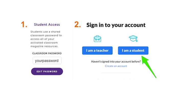The height and width of the screenshot is (102, 179).
Task: Open the "Create an account" link
Action: click(116, 66)
